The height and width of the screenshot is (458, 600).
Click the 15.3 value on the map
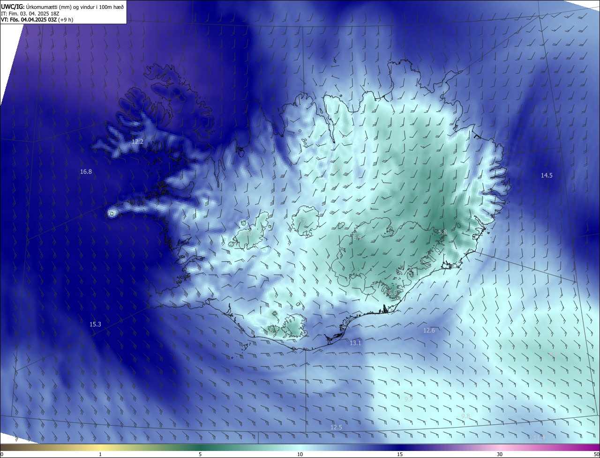tap(95, 324)
